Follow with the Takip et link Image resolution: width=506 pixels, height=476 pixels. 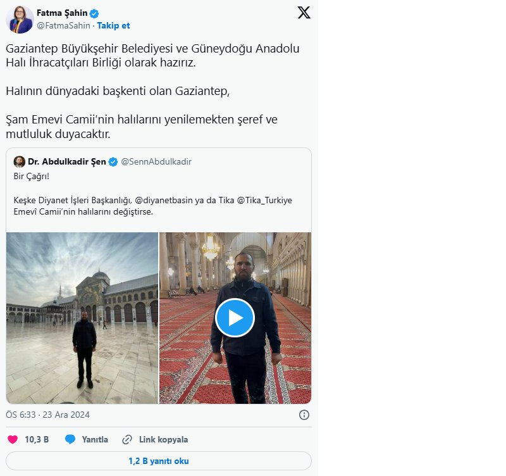point(113,26)
